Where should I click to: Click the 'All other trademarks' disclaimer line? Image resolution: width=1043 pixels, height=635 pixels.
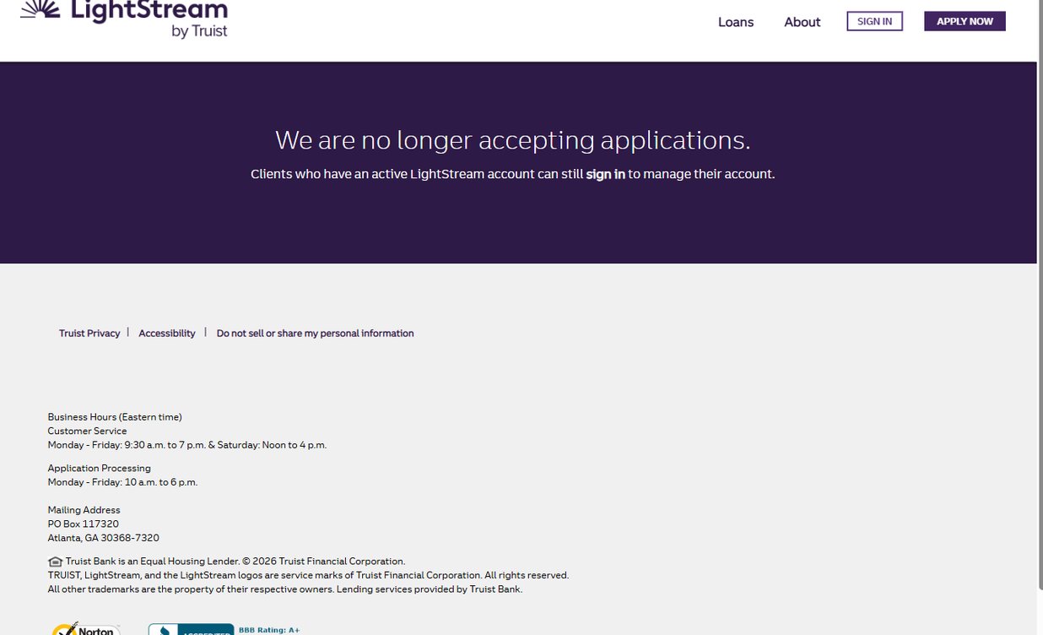point(285,589)
